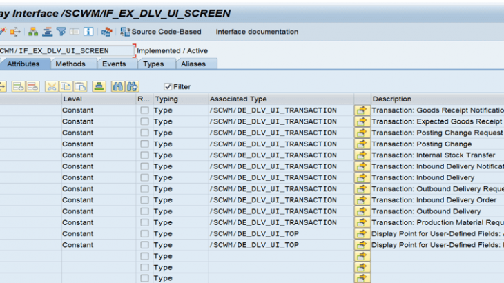This screenshot has height=283, width=504.
Task: Click Associated Type cell in Goods Receipt Notification row
Action: click(x=281, y=110)
